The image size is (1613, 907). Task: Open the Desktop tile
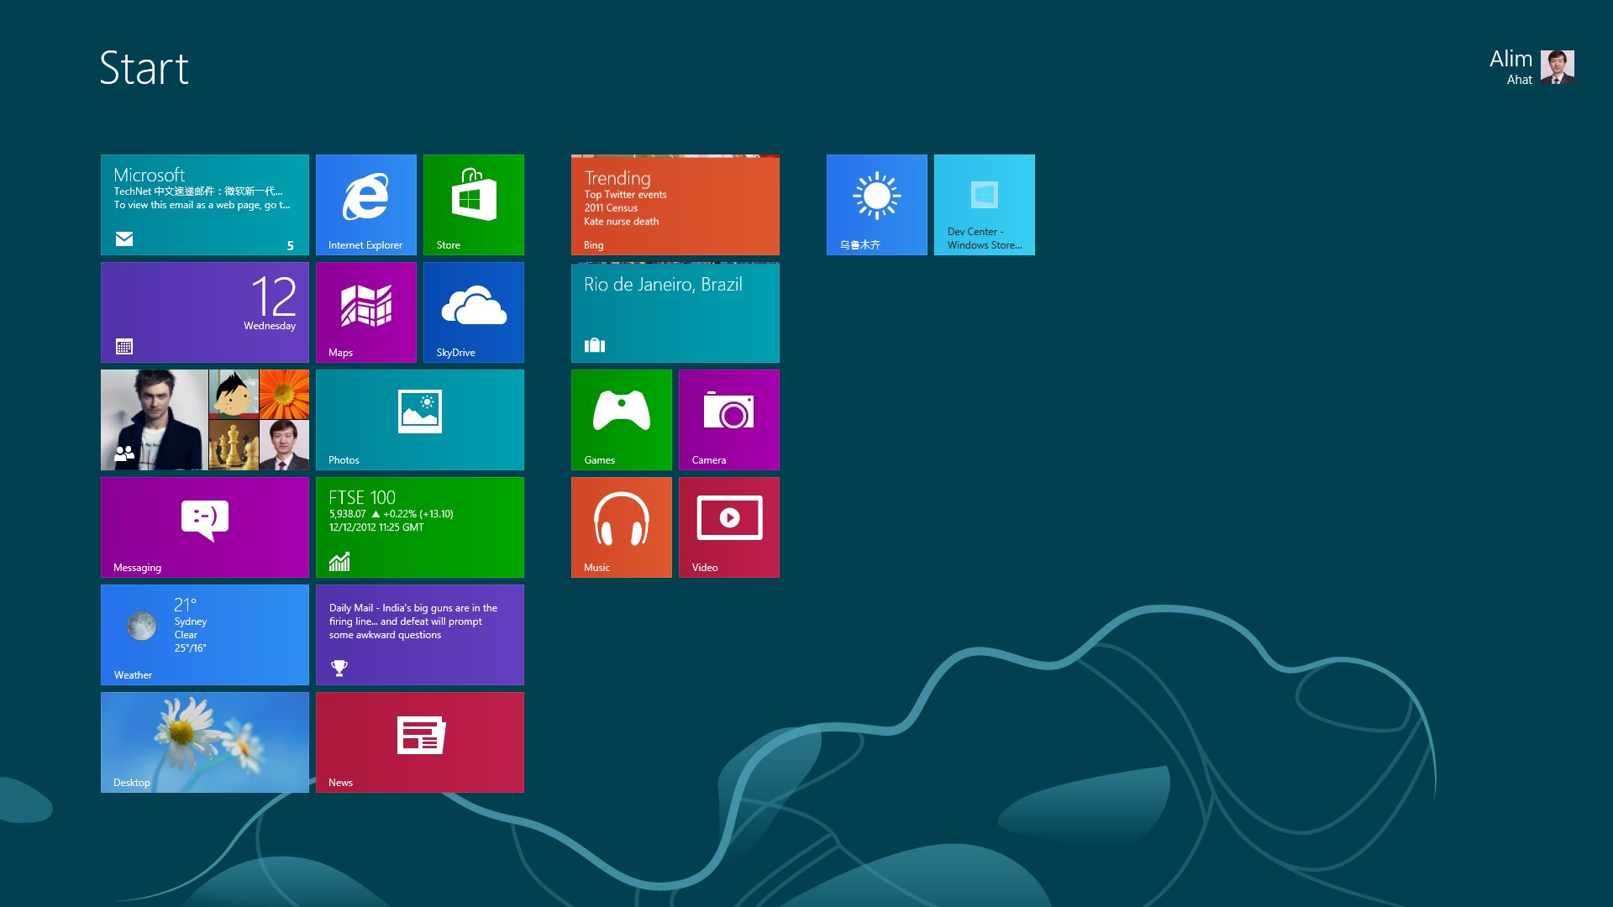205,742
